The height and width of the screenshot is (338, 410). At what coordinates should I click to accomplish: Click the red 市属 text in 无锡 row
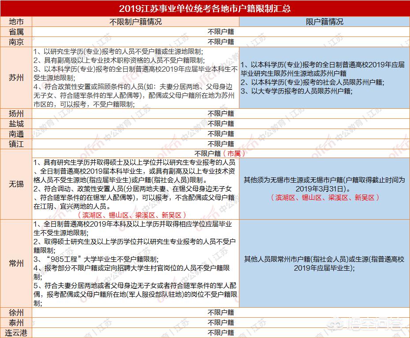click(x=234, y=154)
